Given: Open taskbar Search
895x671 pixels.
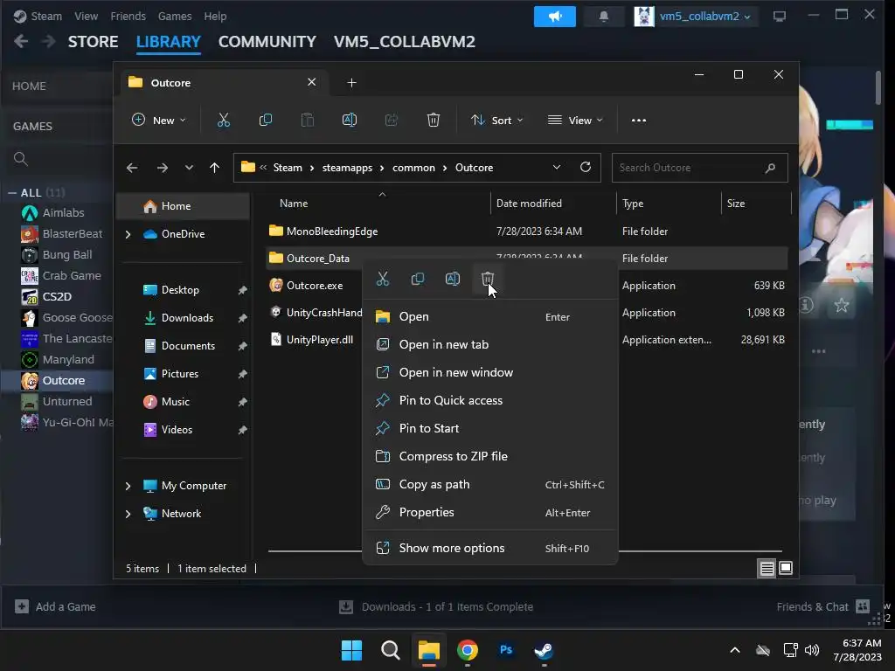Looking at the screenshot, I should point(391,650).
